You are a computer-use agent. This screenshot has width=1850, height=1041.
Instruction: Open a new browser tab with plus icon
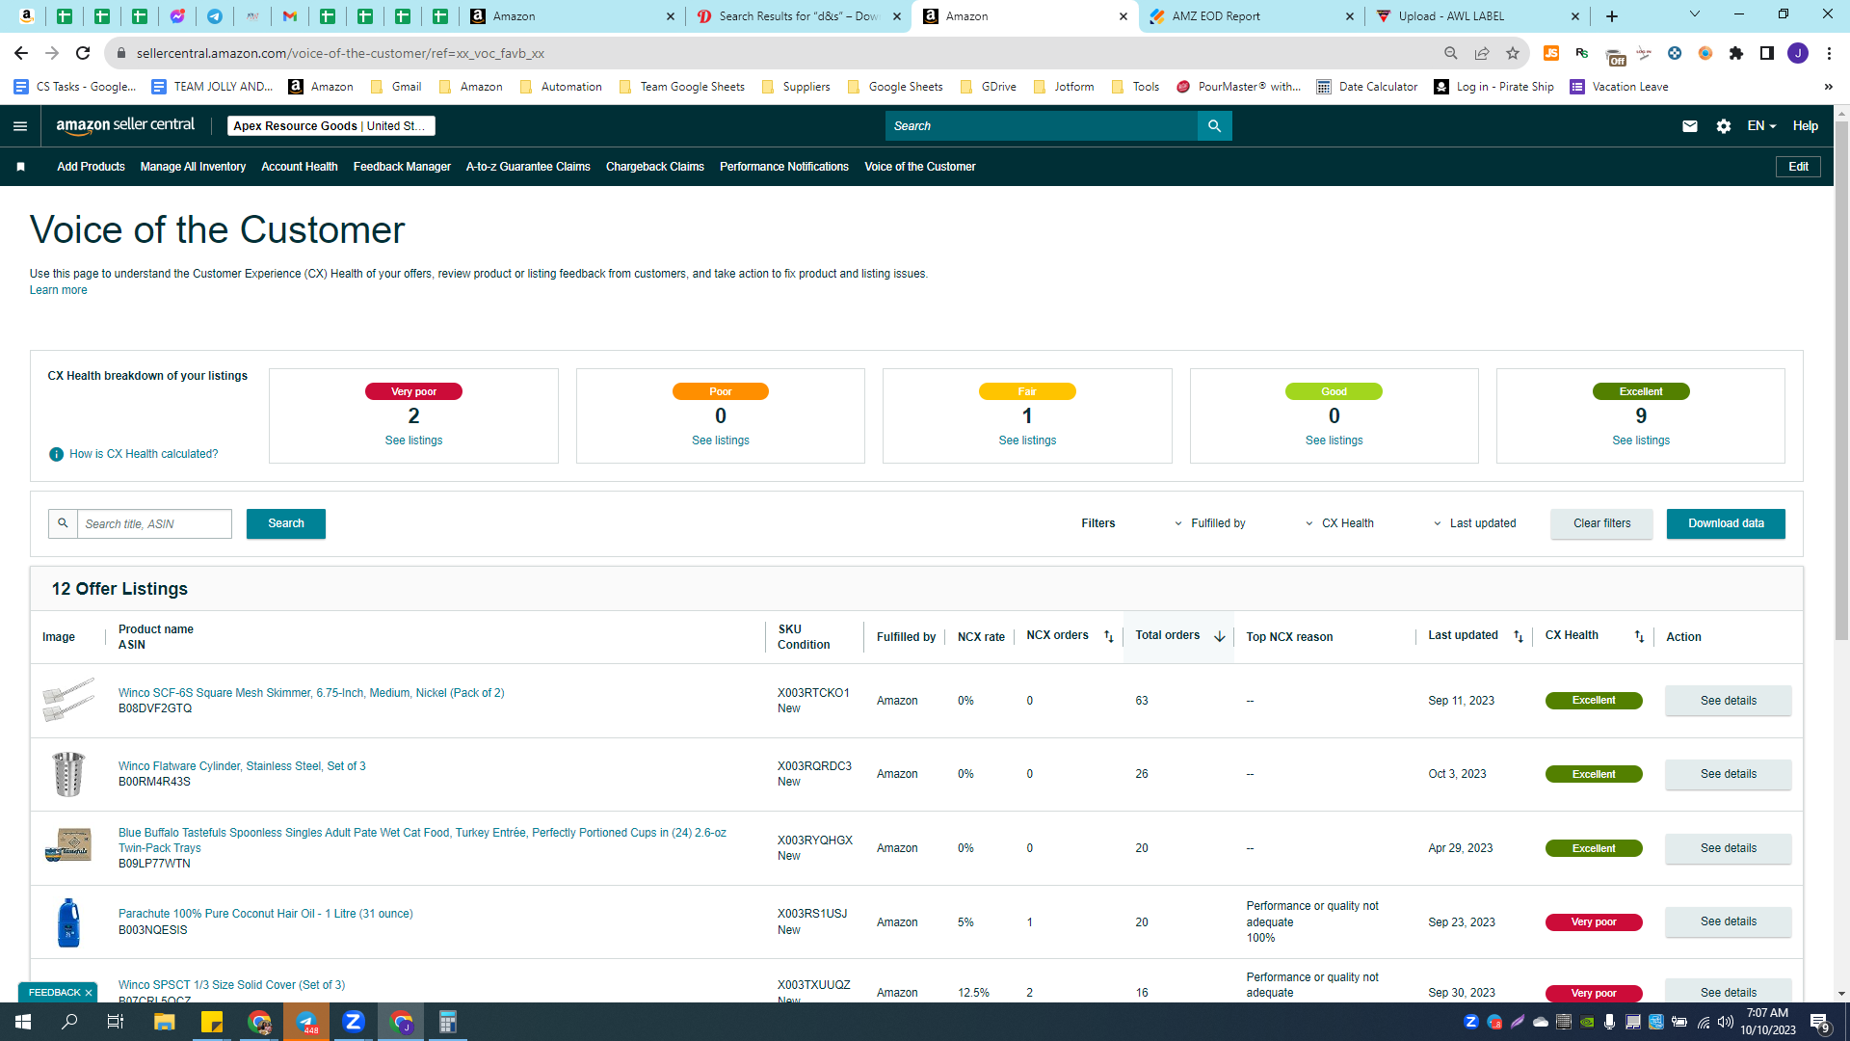[1612, 16]
